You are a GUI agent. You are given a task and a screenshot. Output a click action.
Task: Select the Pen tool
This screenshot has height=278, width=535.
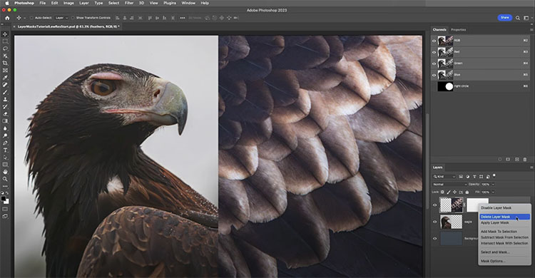pyautogui.click(x=5, y=143)
